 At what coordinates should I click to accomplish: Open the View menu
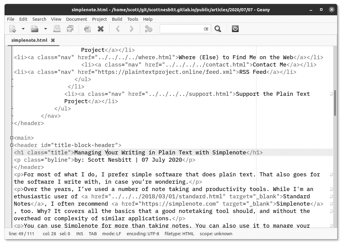56,19
